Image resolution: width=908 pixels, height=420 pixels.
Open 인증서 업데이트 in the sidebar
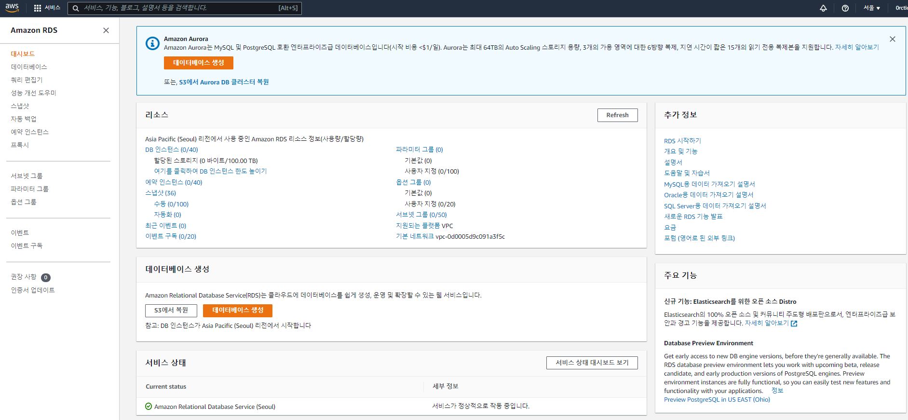point(33,290)
